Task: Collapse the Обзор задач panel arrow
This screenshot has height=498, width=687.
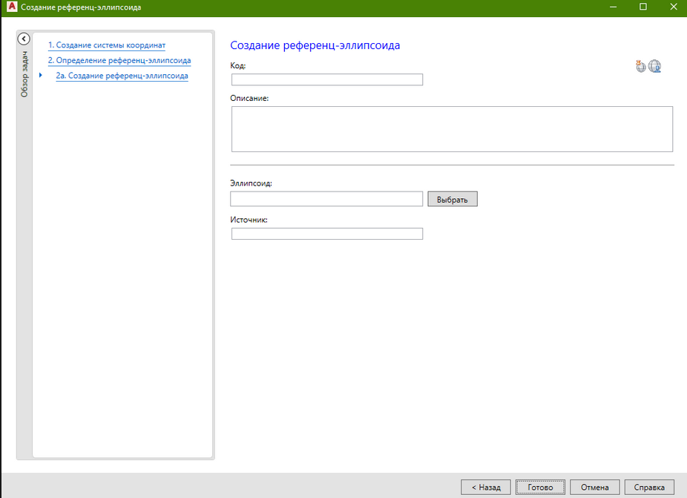Action: tap(23, 39)
